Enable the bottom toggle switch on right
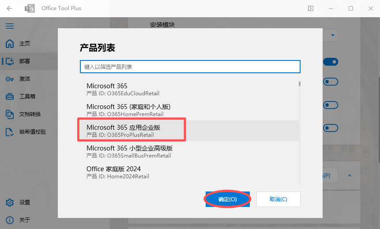 point(331,128)
